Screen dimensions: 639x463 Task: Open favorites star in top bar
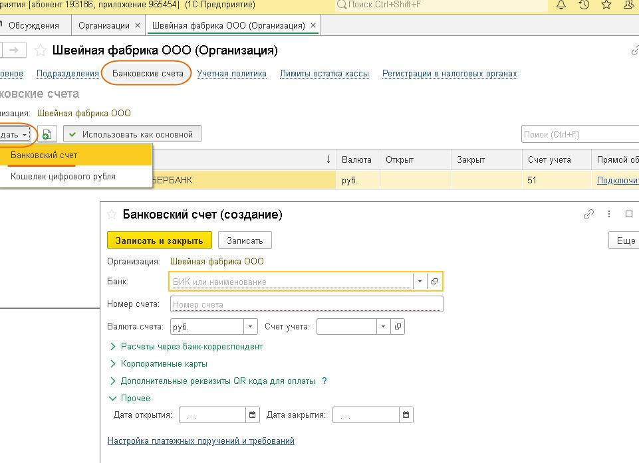[606, 5]
